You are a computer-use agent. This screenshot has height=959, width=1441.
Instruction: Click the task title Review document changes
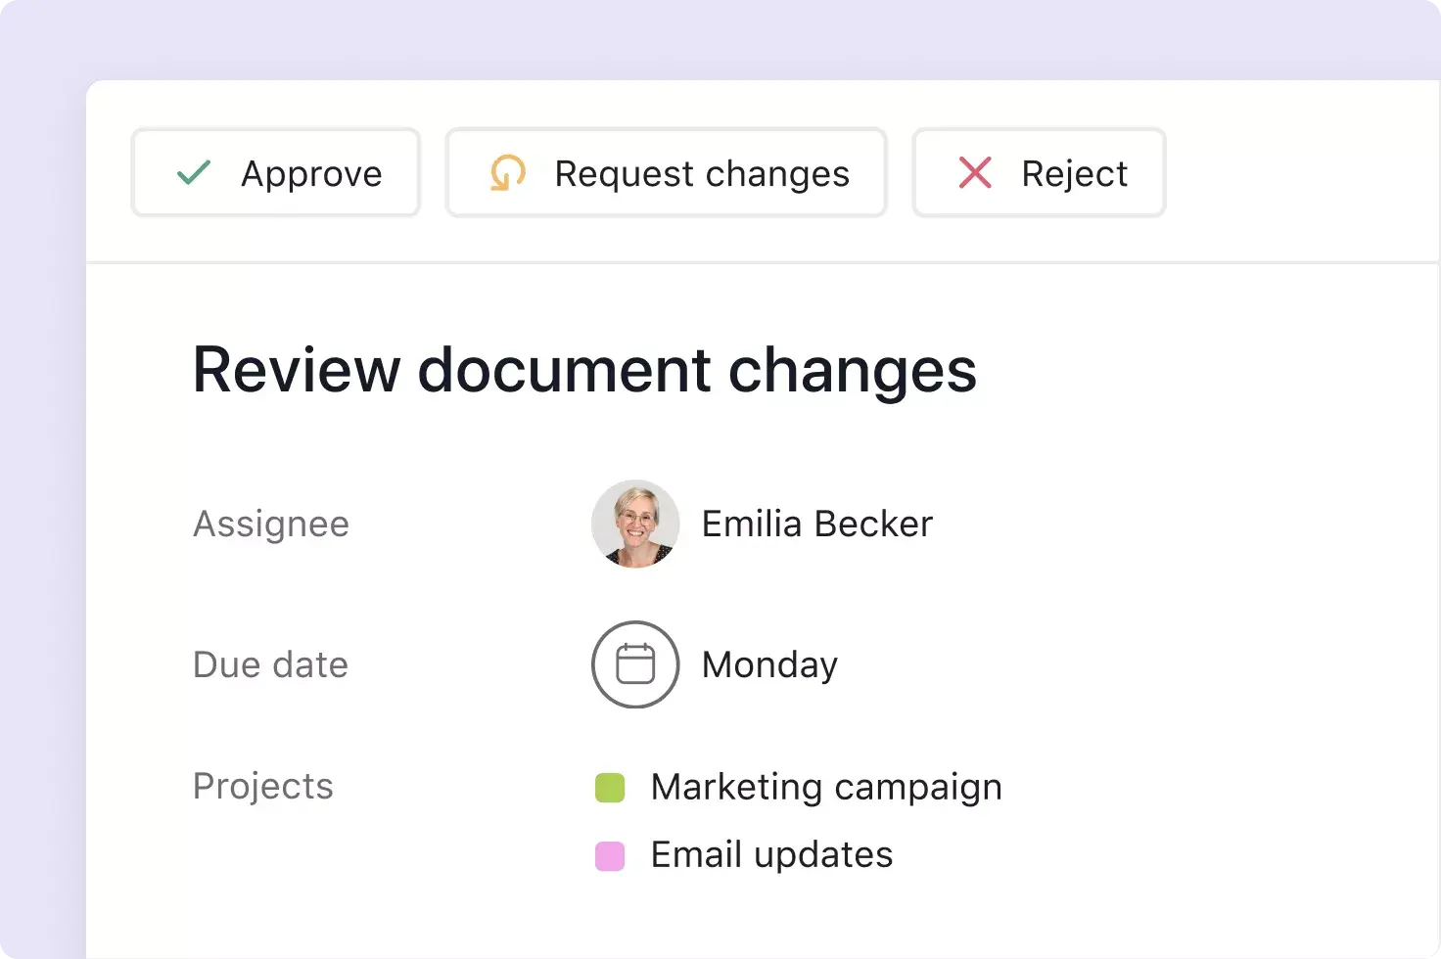[x=584, y=371]
